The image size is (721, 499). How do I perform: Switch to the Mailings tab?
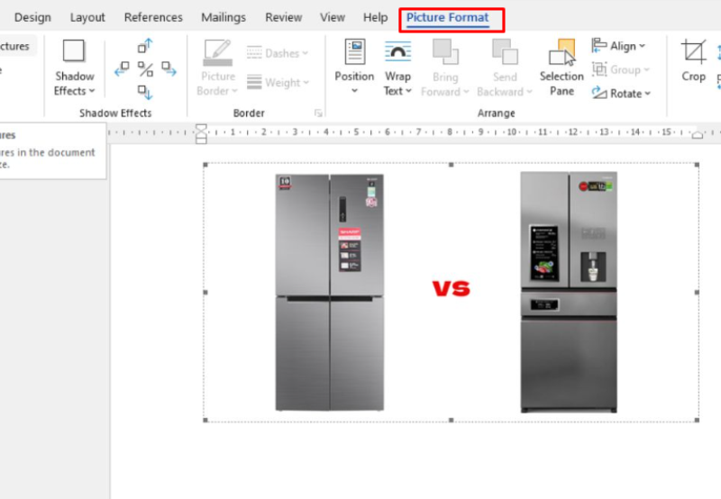(224, 17)
